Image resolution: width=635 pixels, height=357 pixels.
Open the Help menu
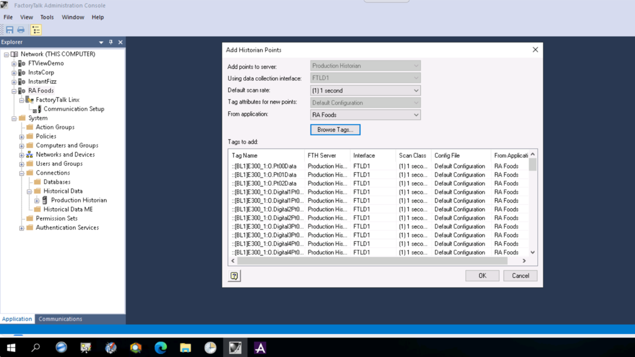pos(98,17)
